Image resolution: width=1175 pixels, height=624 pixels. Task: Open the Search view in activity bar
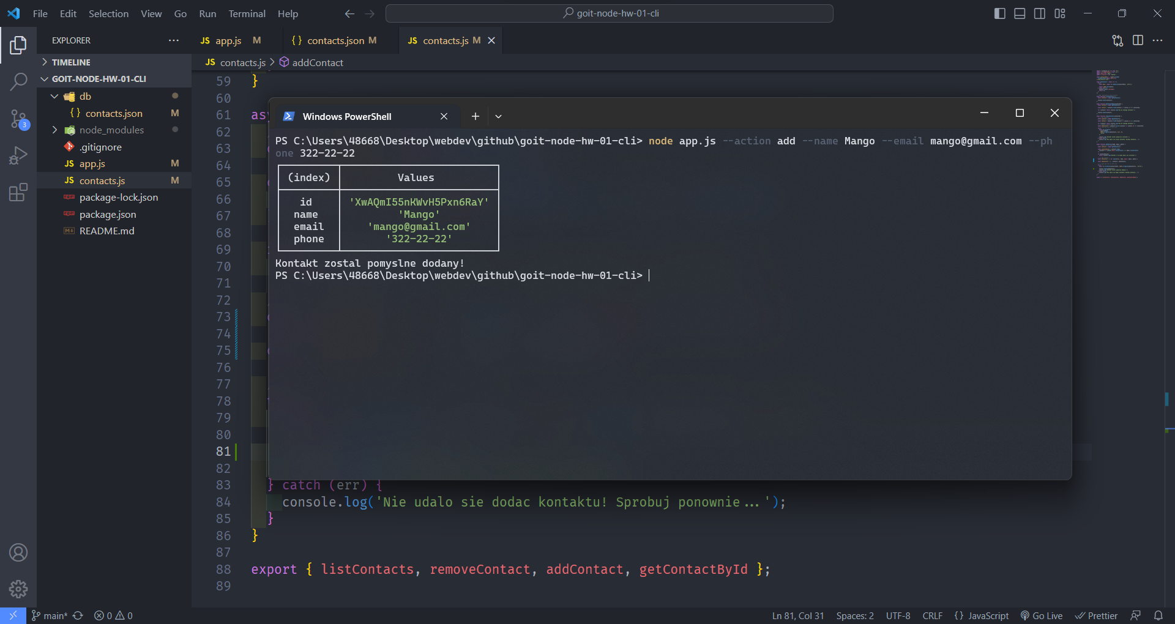coord(18,81)
